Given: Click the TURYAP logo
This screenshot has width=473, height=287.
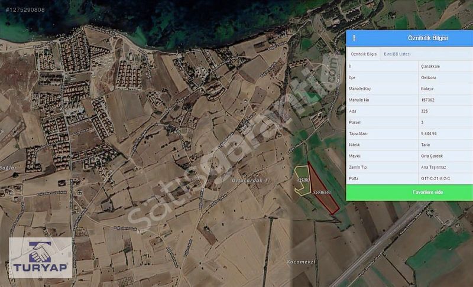Looking at the screenshot, I should click(41, 258).
